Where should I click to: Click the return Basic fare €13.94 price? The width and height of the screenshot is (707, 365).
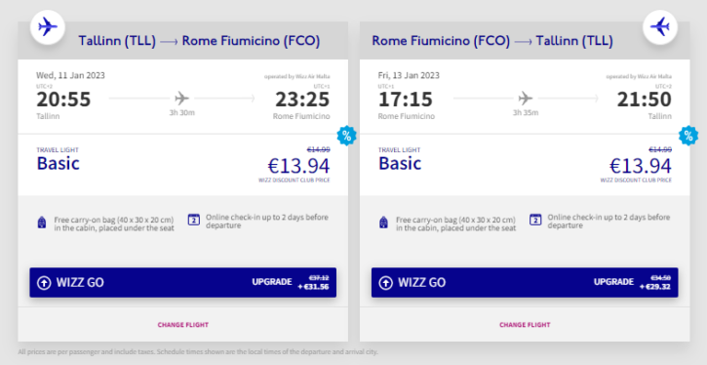point(641,166)
